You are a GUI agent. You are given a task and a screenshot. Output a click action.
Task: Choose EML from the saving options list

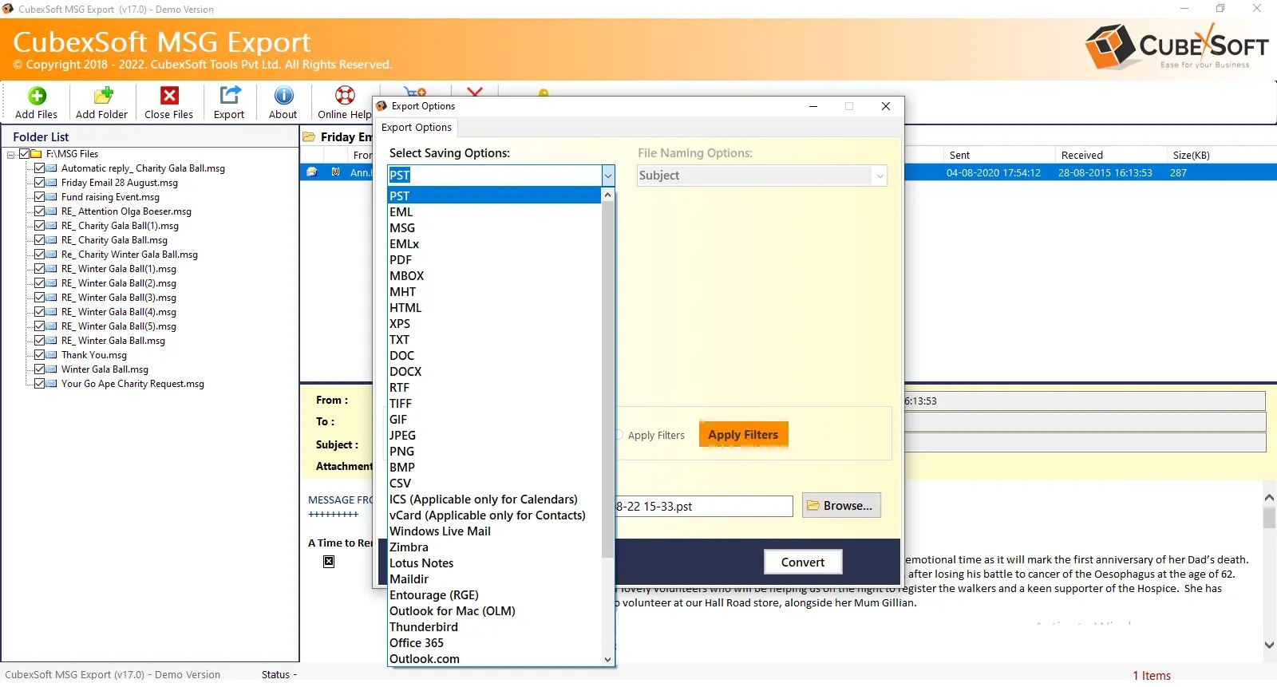[x=494, y=212]
